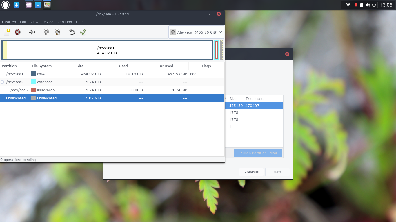Apply all operations with the green checkmark

[x=83, y=32]
